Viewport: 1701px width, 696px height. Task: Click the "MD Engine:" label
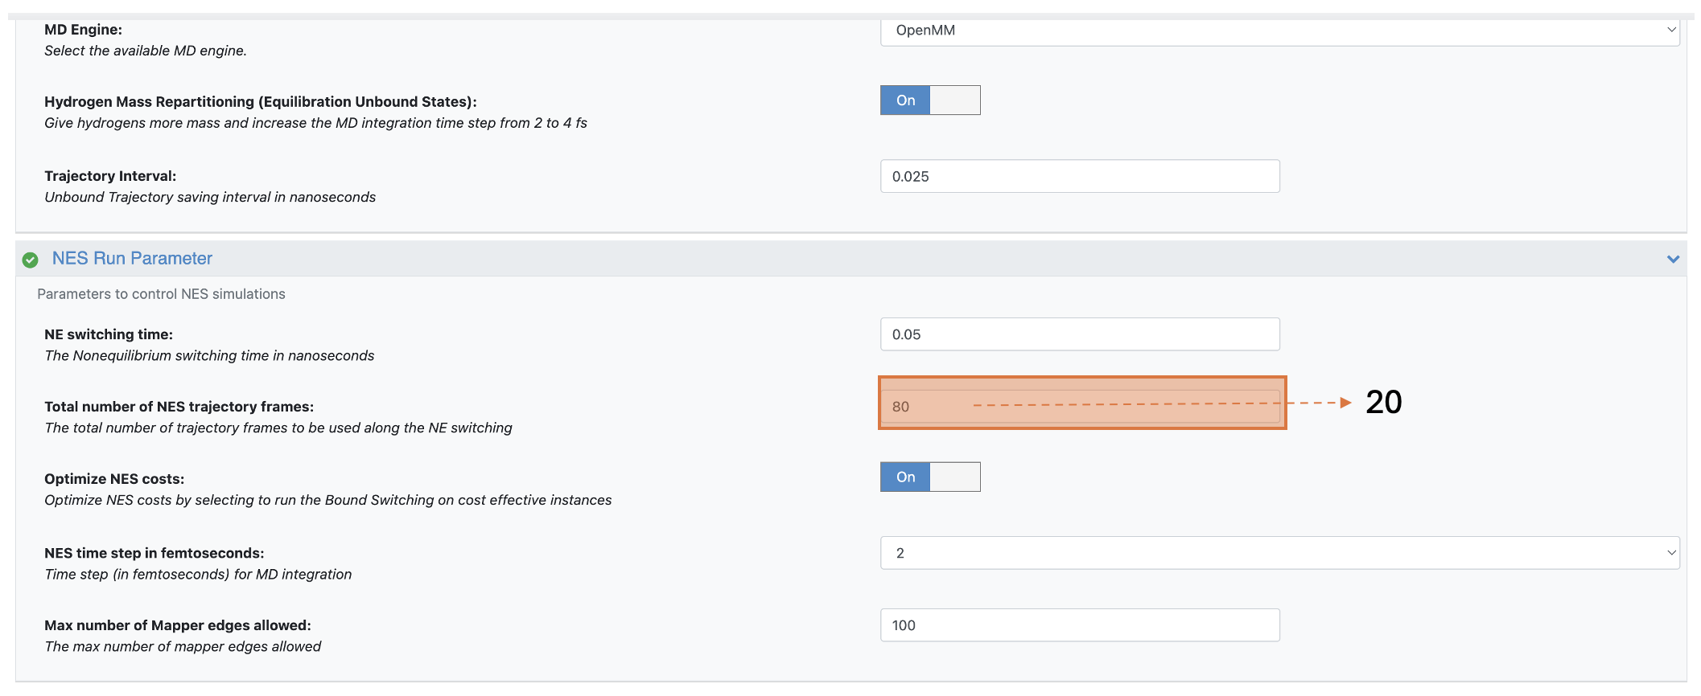point(84,30)
